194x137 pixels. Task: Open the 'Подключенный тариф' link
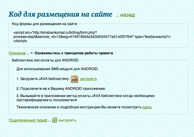tap(28, 120)
